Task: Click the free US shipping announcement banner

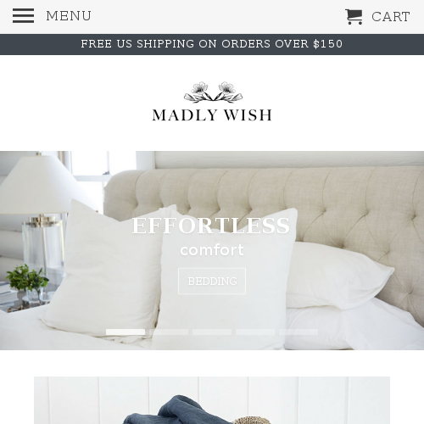Action: pyautogui.click(x=212, y=44)
